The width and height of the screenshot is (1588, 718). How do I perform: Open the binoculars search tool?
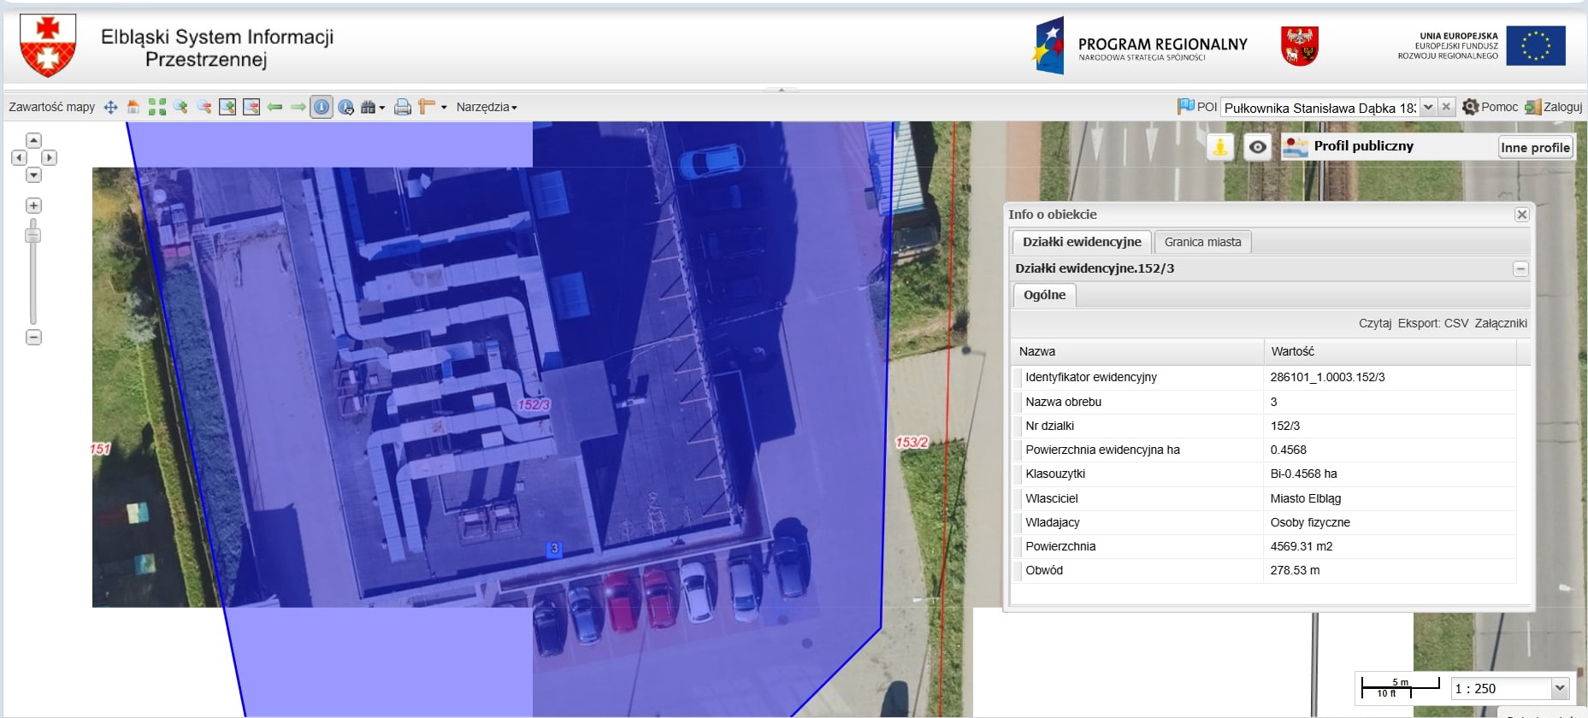369,107
